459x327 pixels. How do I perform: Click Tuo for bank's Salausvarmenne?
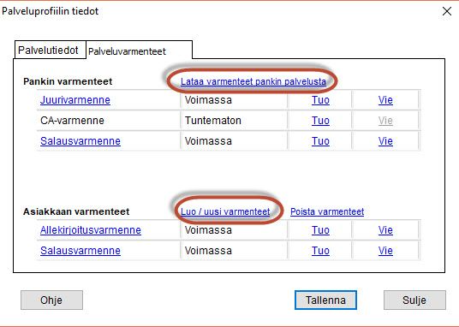click(x=320, y=141)
